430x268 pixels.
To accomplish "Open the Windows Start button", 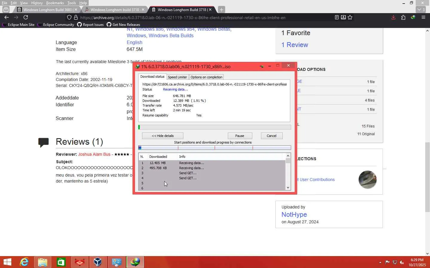I will 7,262.
